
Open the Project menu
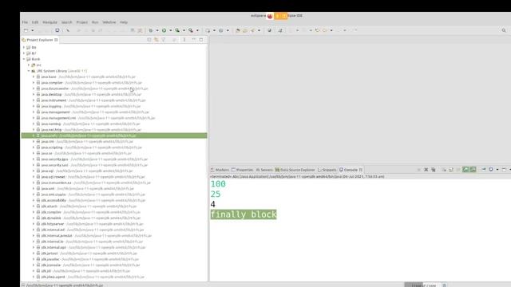pyautogui.click(x=81, y=22)
